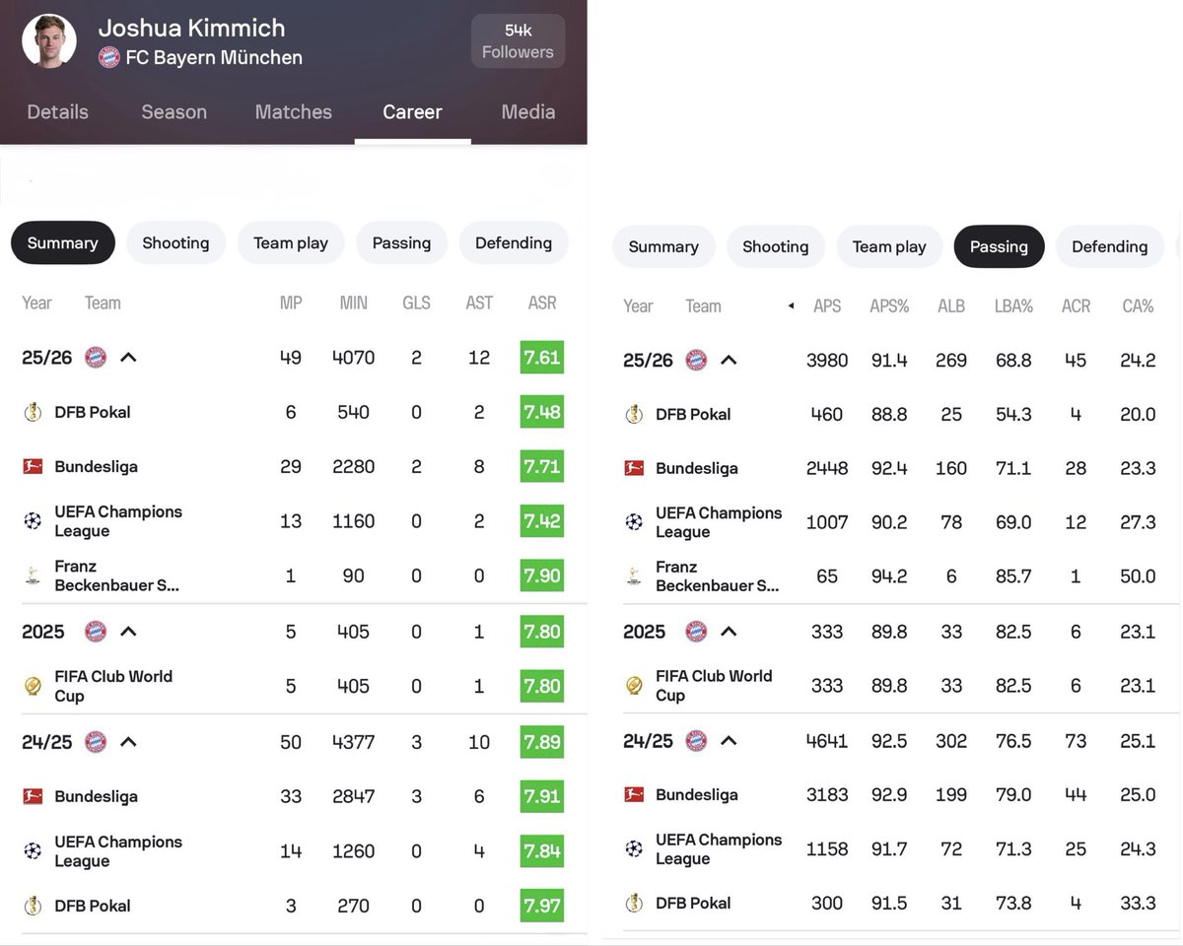1183x946 pixels.
Task: Click the 7.97 rating badge for DFB Pokal
Action: pos(541,906)
